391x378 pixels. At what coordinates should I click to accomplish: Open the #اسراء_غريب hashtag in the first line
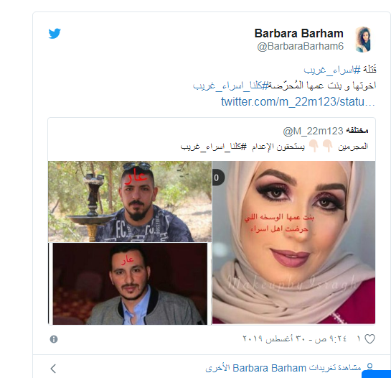[332, 70]
